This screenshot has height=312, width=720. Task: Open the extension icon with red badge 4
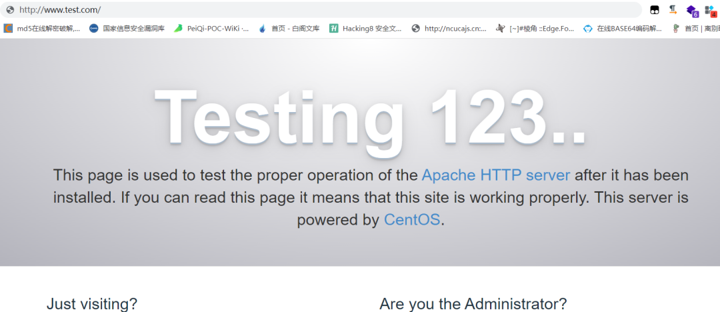point(711,11)
